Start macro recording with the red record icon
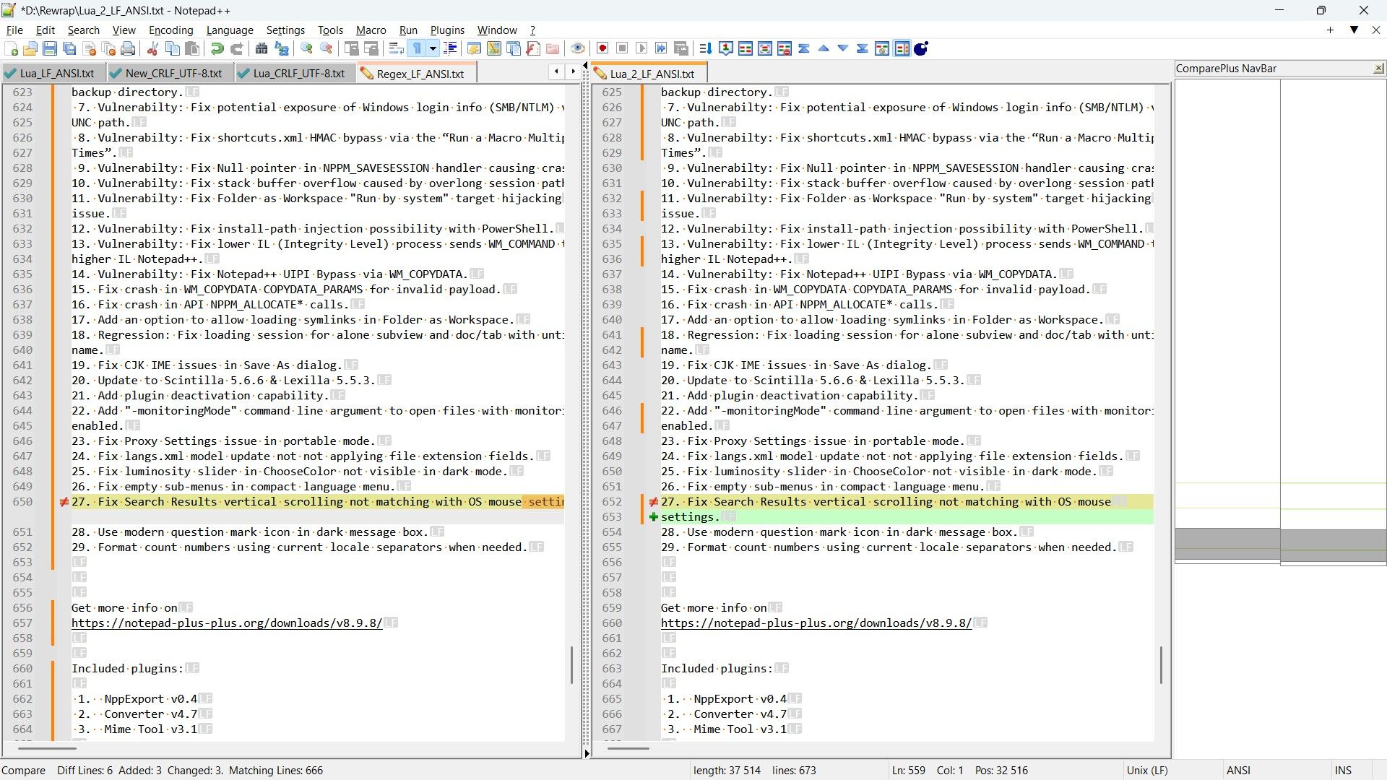1387x780 pixels. (602, 48)
